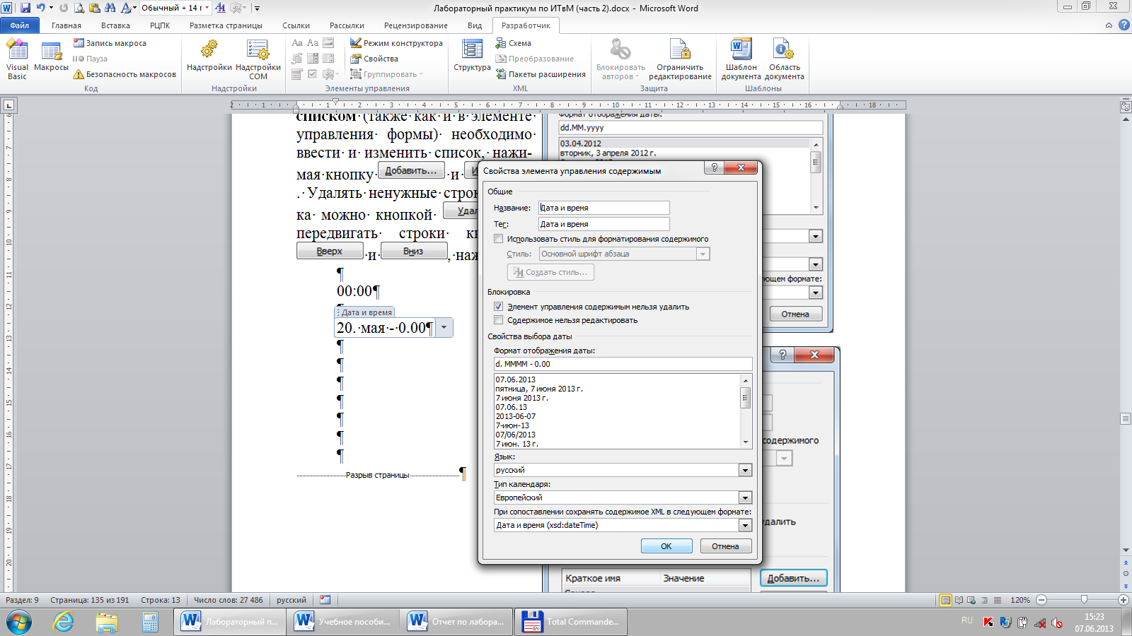Open the Файл tab
The height and width of the screenshot is (636, 1132).
(20, 25)
